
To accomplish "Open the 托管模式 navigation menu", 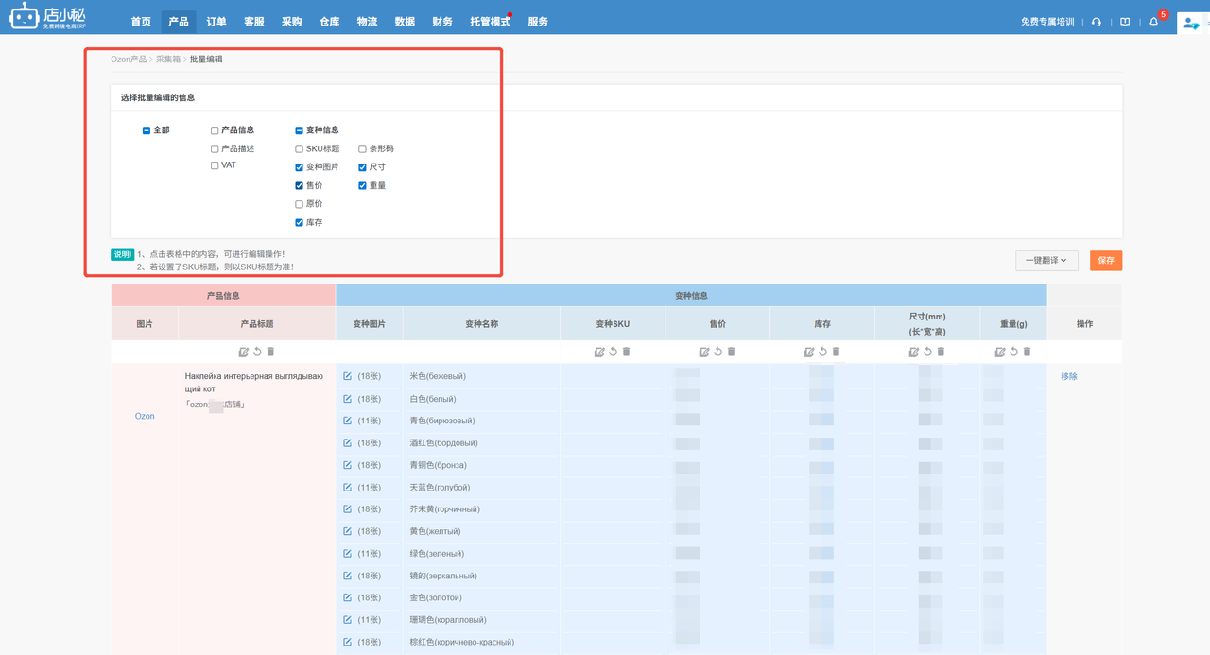I will [x=490, y=22].
